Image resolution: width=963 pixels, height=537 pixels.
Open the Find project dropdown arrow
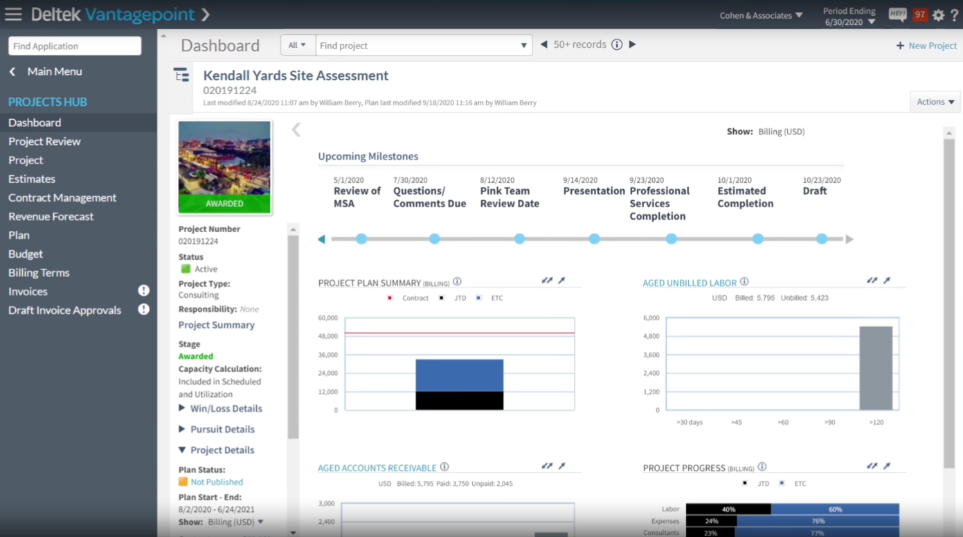[523, 46]
